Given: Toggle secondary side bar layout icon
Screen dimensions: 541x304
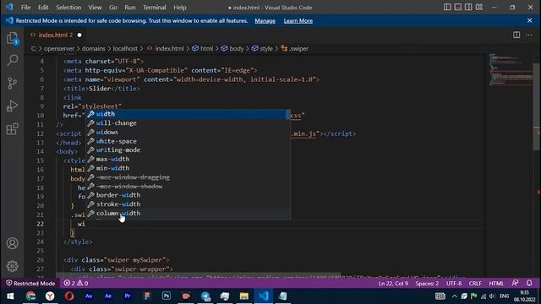Looking at the screenshot, I should (x=468, y=8).
